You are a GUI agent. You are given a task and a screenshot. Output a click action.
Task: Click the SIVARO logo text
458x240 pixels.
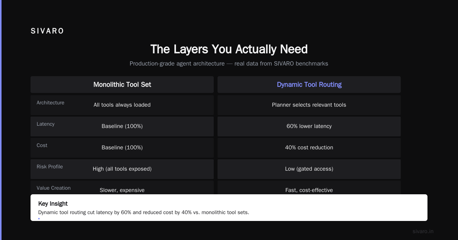(47, 31)
